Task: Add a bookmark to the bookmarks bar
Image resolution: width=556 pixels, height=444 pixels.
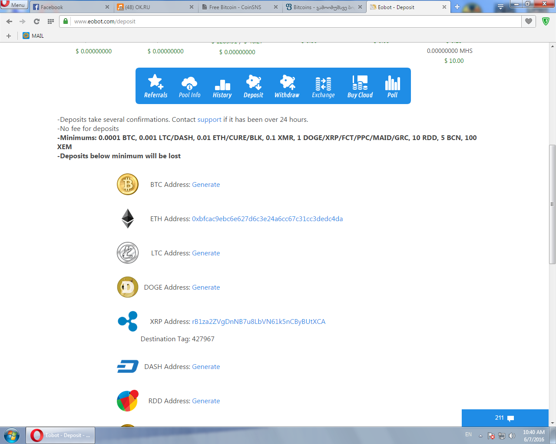Action: click(x=9, y=36)
